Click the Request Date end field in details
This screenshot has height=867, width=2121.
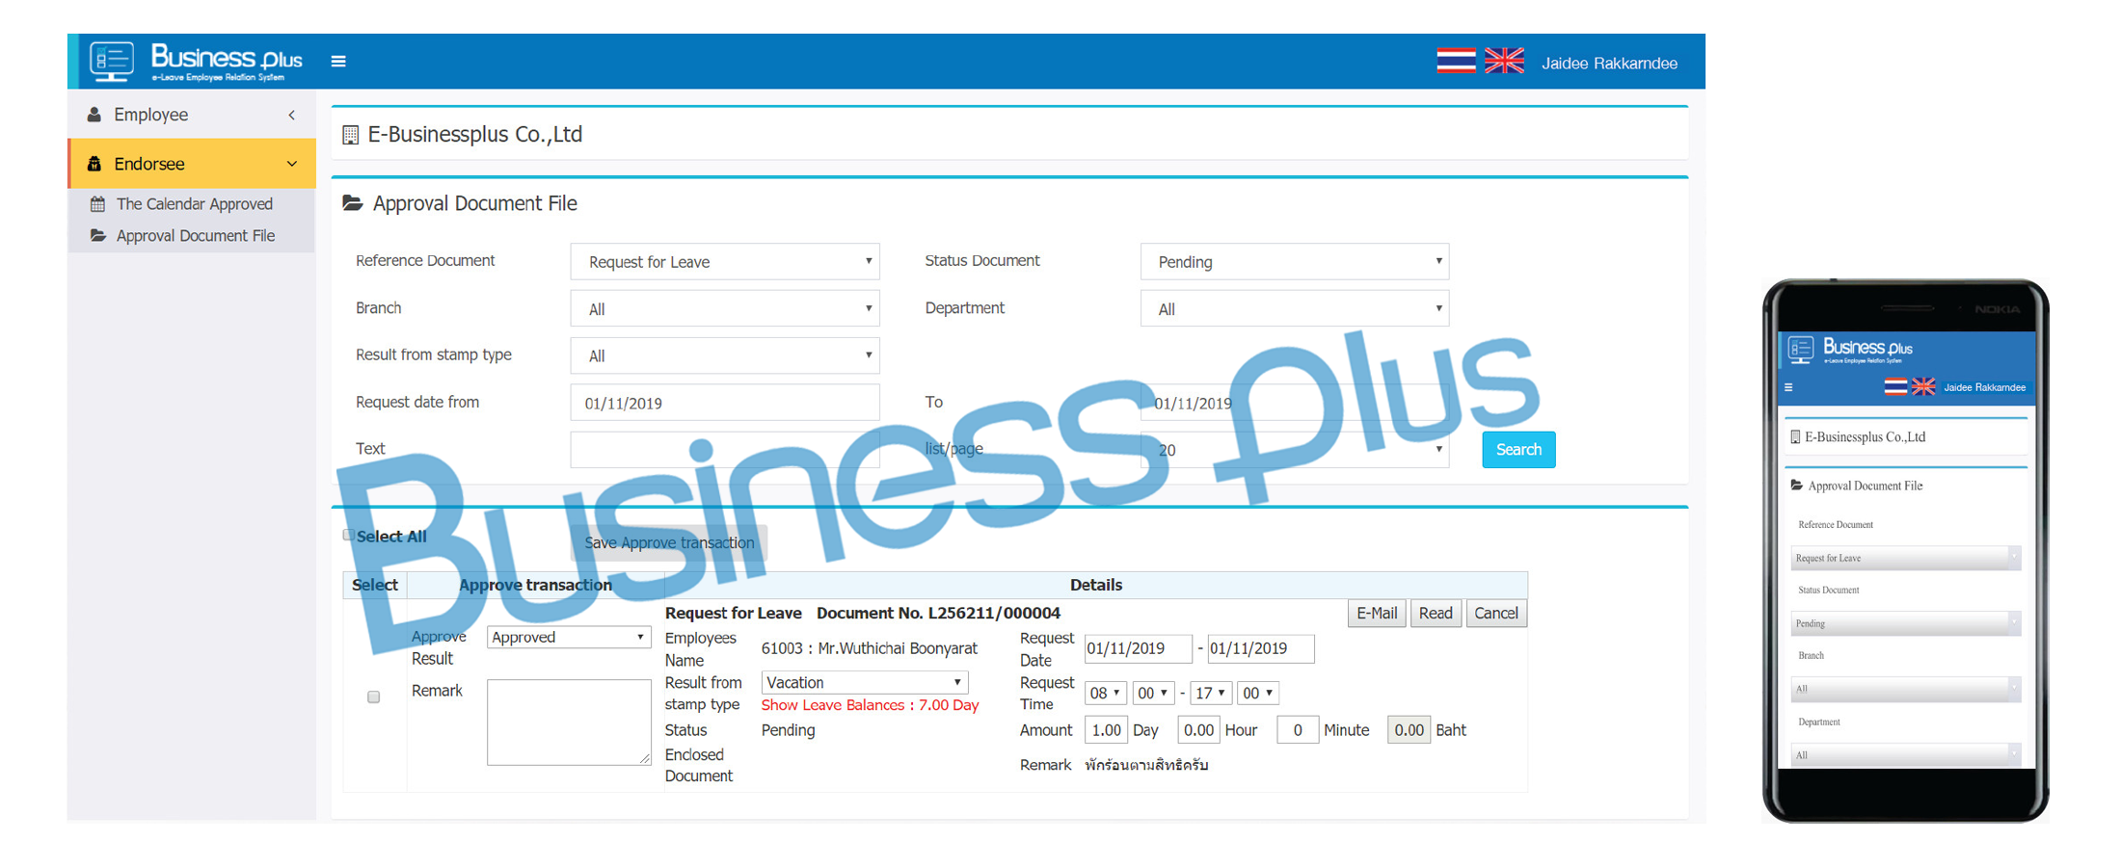tap(1261, 648)
